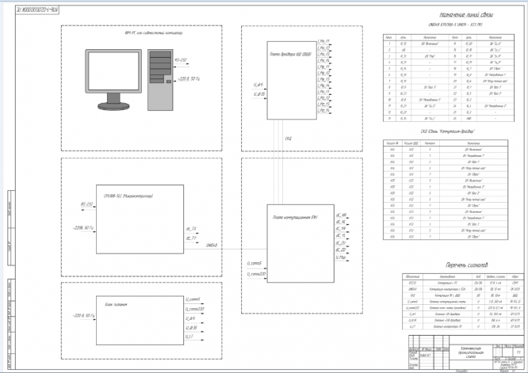The image size is (528, 373).
Task: Click the U_comm5 input on commutation board
Action: (x=257, y=266)
